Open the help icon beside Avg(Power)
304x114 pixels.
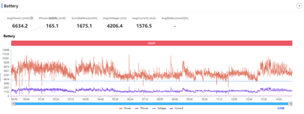[32, 18]
